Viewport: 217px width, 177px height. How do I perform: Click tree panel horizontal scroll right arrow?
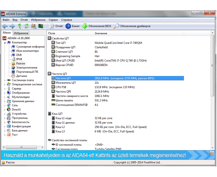coord(43,147)
